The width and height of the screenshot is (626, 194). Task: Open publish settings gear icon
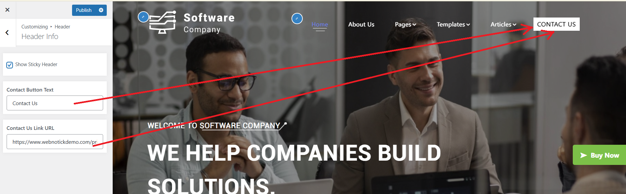coord(101,10)
